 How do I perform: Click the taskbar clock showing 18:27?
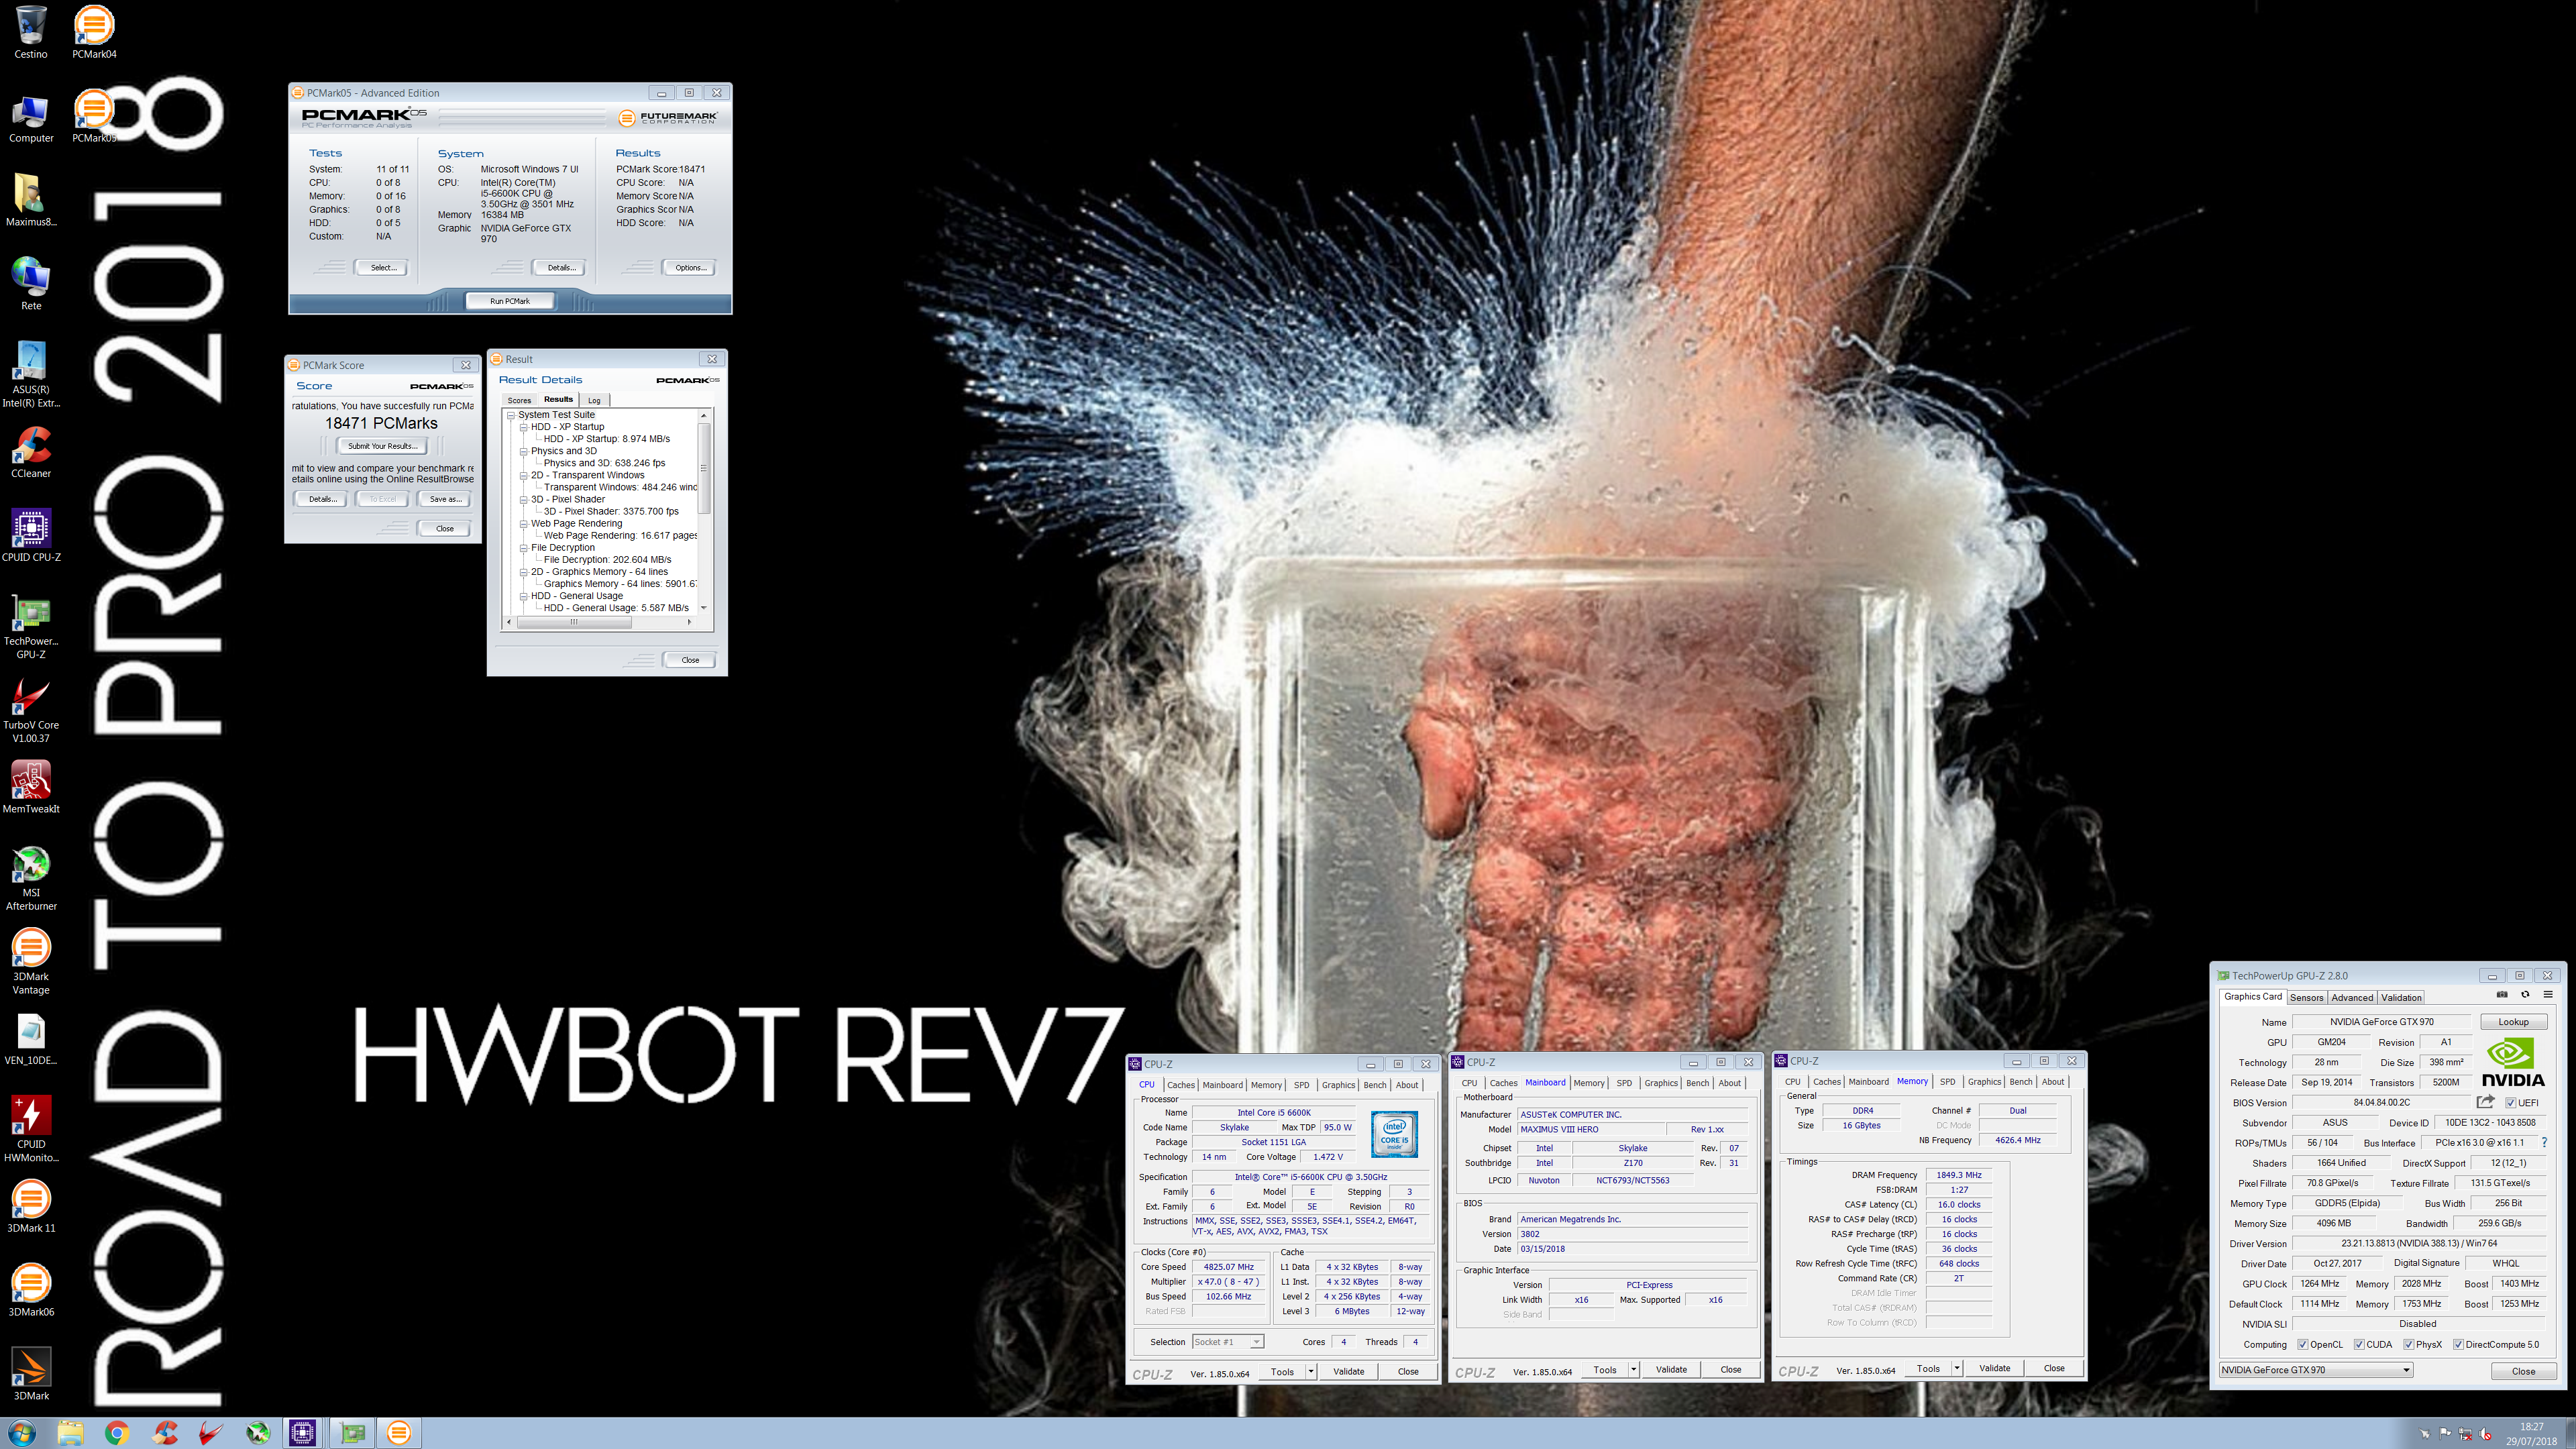point(2531,1434)
